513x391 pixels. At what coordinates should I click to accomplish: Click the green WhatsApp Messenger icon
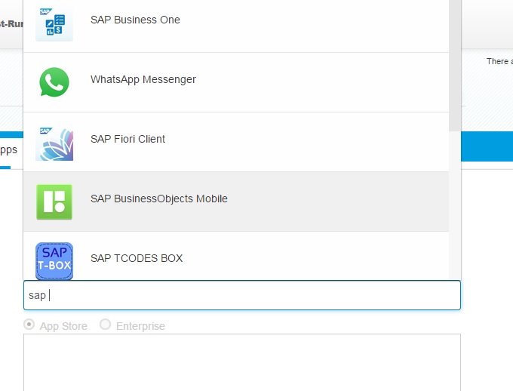[x=54, y=82]
